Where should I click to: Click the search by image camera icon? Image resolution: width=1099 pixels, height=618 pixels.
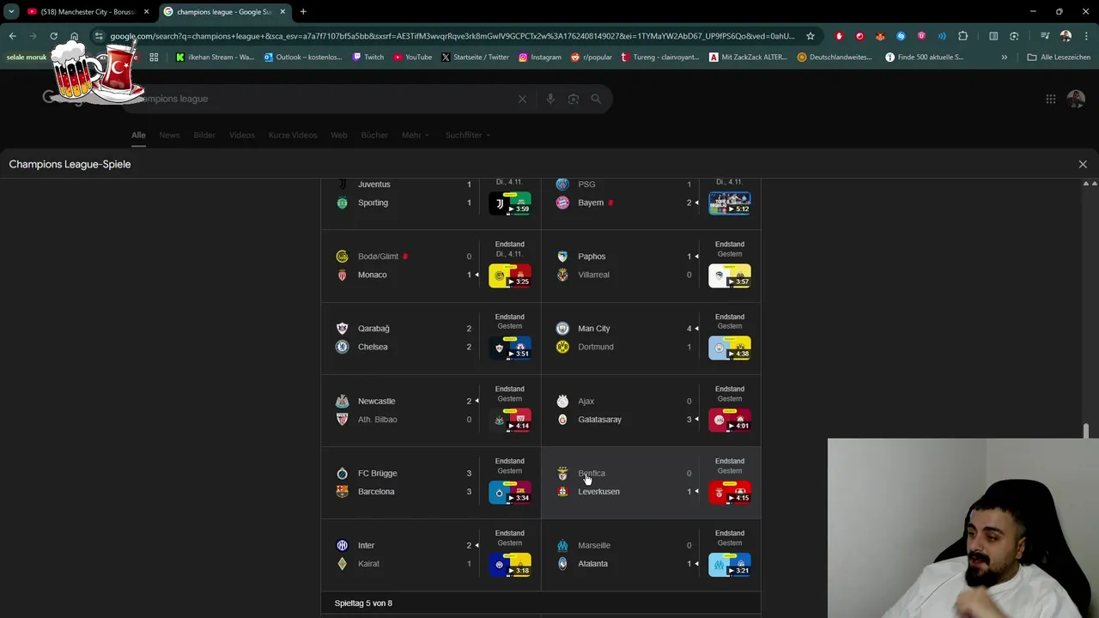(x=574, y=99)
